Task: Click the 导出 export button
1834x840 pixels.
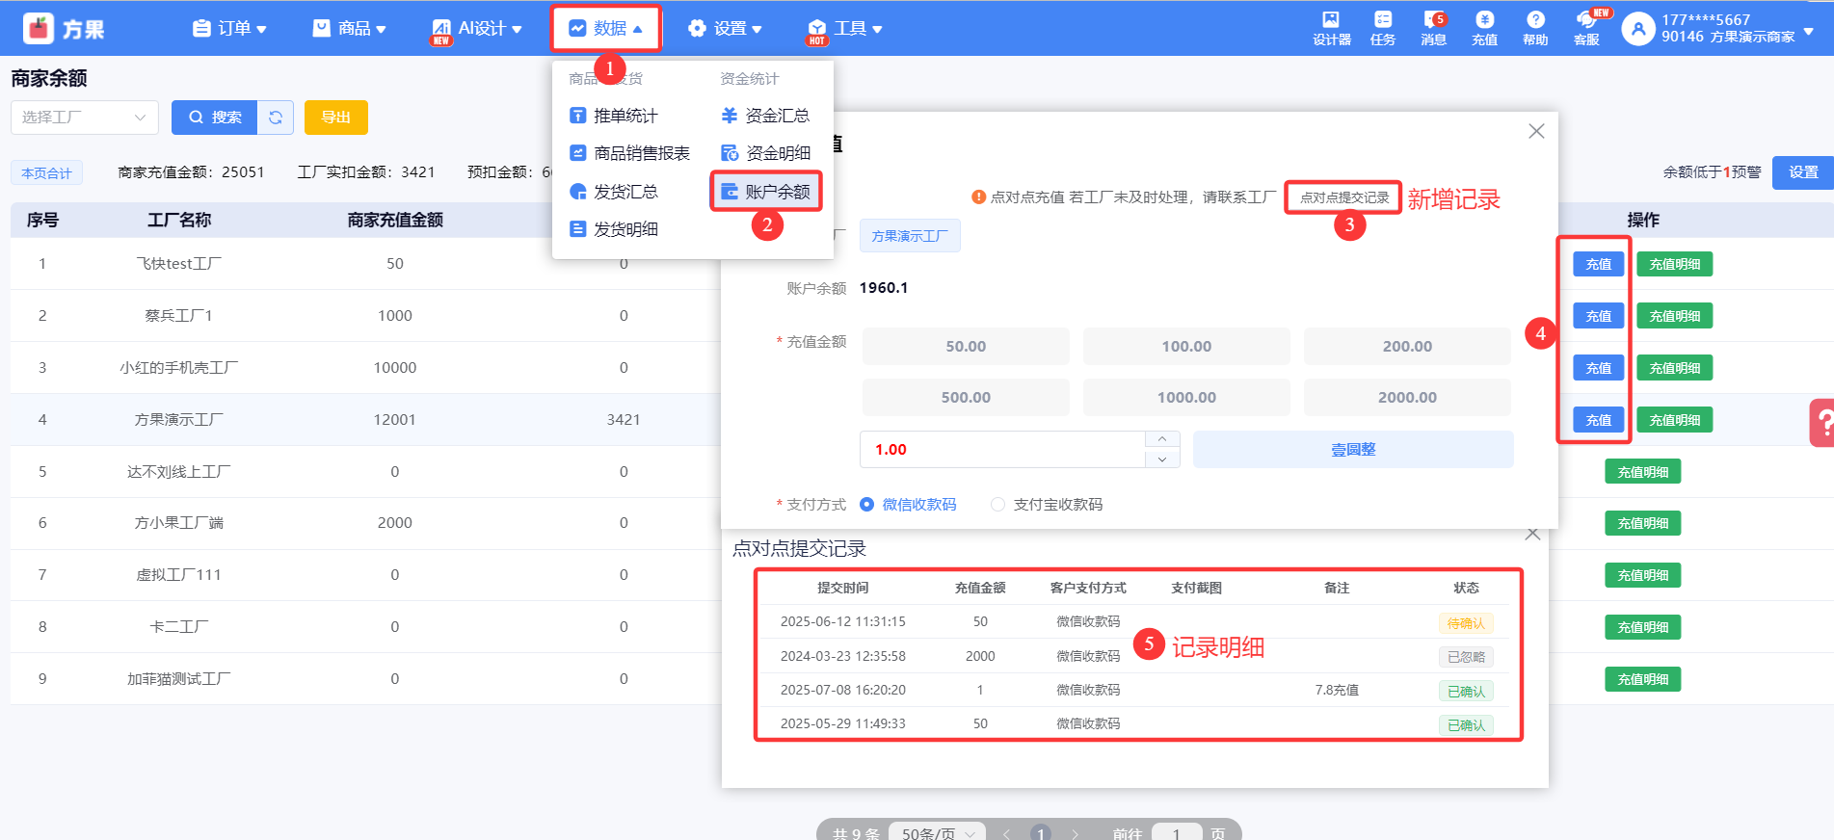Action: point(335,118)
